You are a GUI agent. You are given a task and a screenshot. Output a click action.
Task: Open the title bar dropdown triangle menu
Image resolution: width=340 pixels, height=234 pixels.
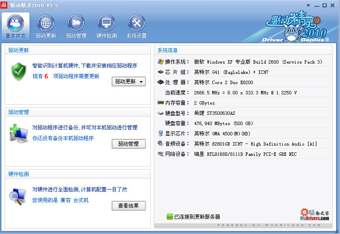308,6
